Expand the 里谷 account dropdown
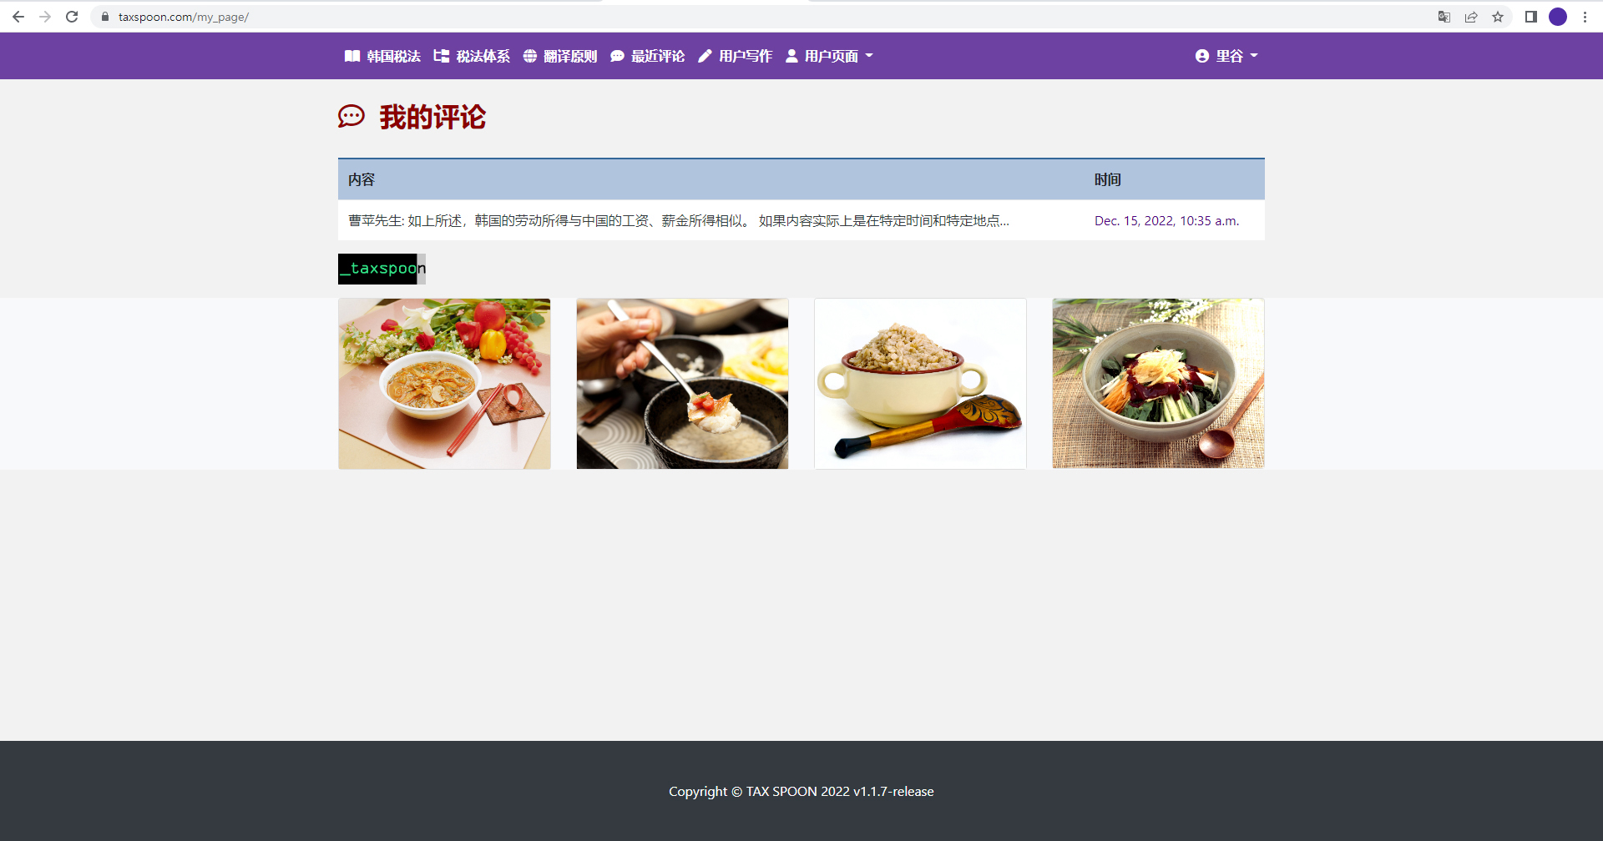This screenshot has width=1603, height=841. pyautogui.click(x=1226, y=56)
